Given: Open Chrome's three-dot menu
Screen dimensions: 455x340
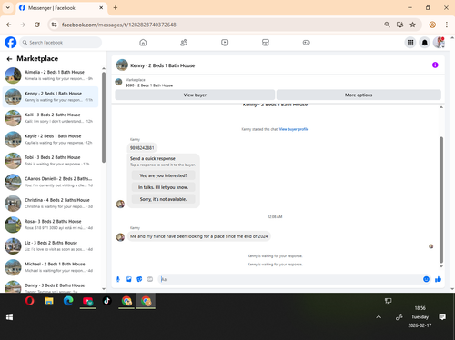Looking at the screenshot, I should point(447,25).
